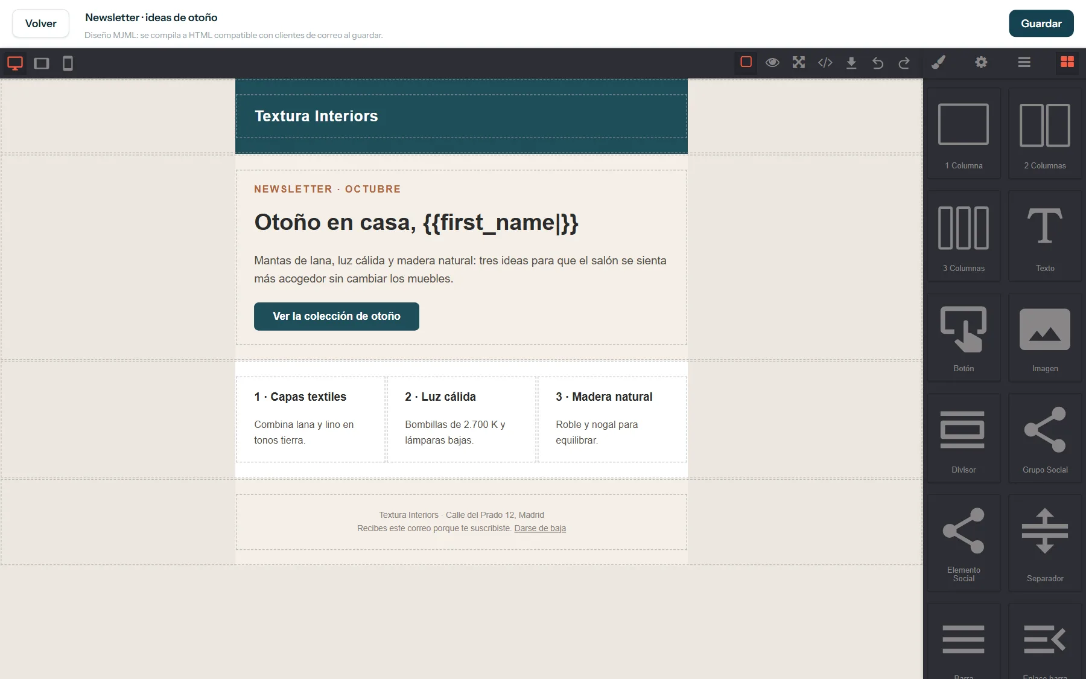Download the template via import icon
The height and width of the screenshot is (679, 1086).
click(x=851, y=62)
